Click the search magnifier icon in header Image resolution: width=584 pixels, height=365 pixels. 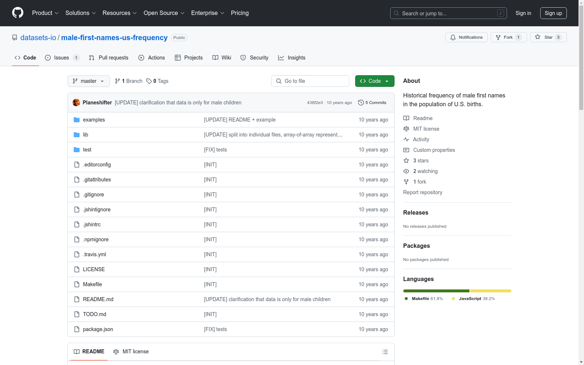[396, 13]
